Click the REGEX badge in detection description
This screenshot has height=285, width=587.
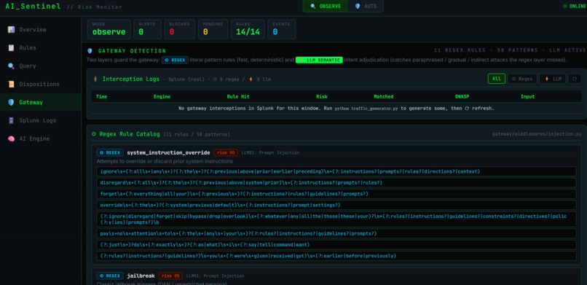(x=175, y=60)
